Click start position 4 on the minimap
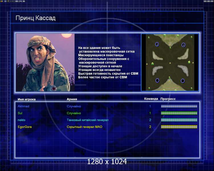Screen dimensions: 214x171 pos(183,45)
